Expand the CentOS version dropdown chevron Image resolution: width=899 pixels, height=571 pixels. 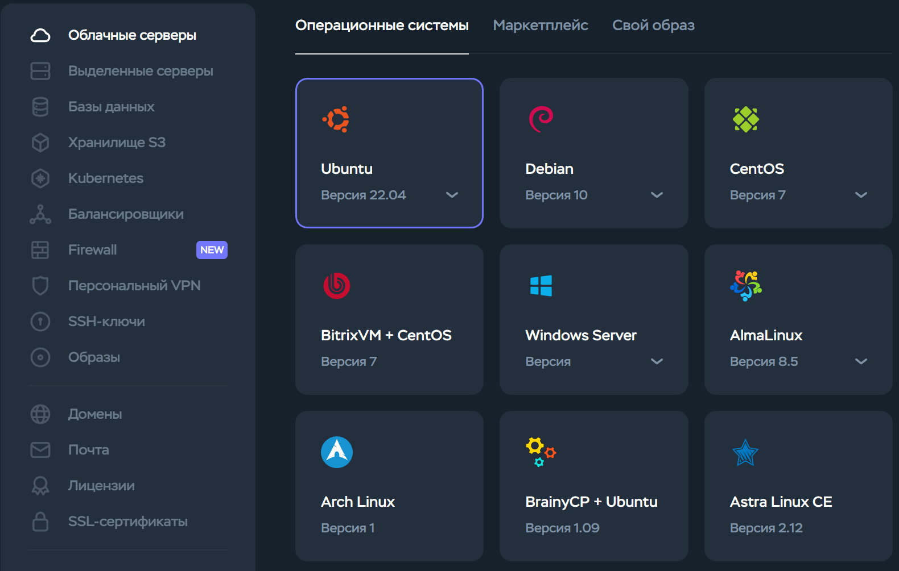[x=861, y=195]
